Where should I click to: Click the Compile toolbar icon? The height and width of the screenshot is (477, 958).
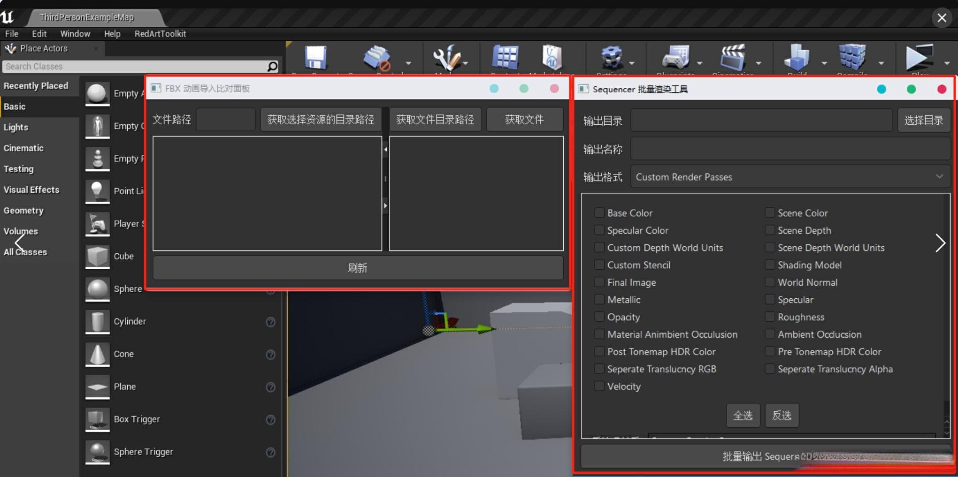pyautogui.click(x=852, y=58)
